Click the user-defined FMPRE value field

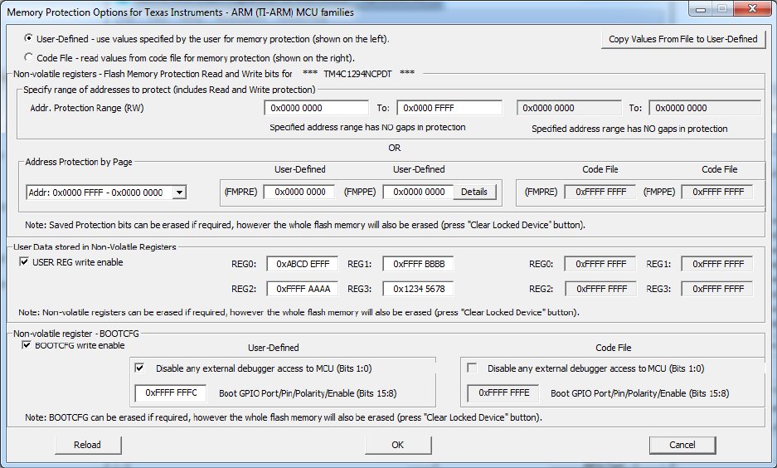[299, 192]
